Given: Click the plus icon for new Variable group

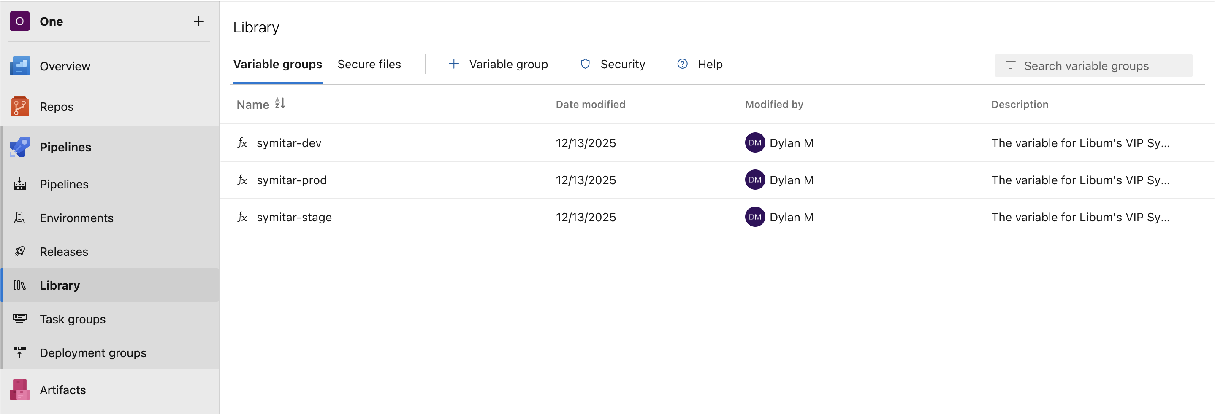Looking at the screenshot, I should (454, 64).
